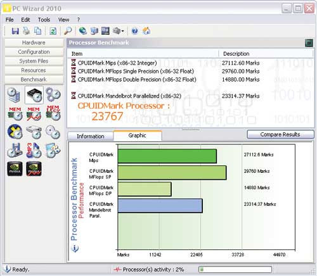Expand the Hardware sidebar section

point(34,42)
